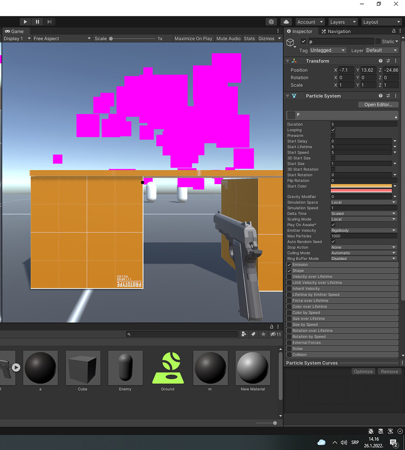Toggle the Looping checkbox

[333, 130]
